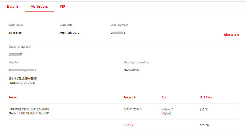Click the Product # column header
Image resolution: width=246 pixels, height=132 pixels.
click(x=129, y=97)
